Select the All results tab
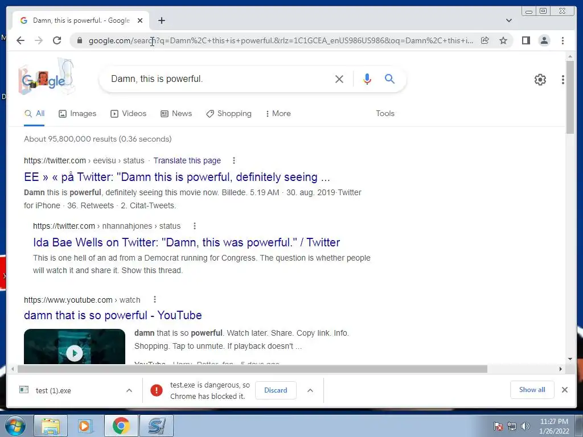The image size is (583, 437). pyautogui.click(x=34, y=114)
